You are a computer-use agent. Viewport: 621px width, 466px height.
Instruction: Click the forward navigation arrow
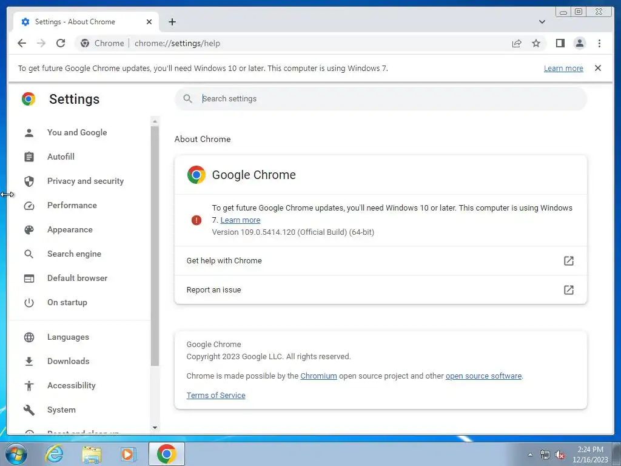pyautogui.click(x=41, y=43)
